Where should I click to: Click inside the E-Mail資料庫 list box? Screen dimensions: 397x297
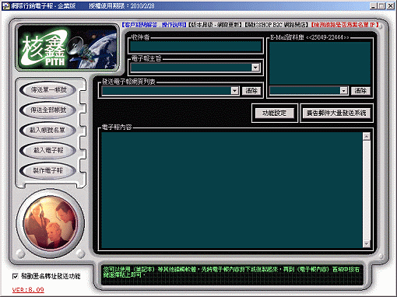pos(320,63)
